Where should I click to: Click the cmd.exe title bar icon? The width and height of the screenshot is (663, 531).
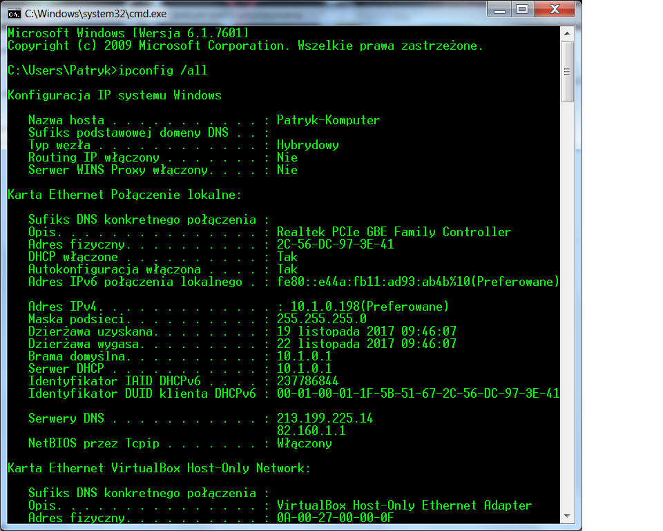pyautogui.click(x=14, y=14)
